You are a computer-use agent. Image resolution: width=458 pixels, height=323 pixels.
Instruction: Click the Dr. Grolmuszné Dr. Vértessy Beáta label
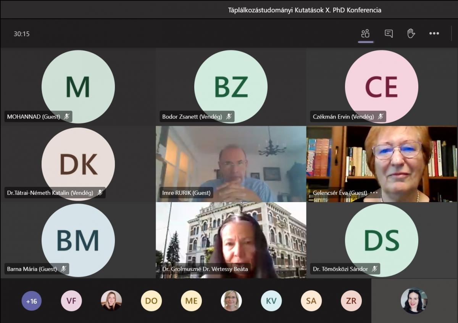click(205, 269)
